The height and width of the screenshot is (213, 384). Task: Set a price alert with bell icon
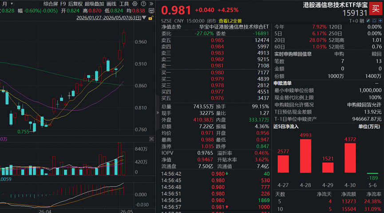click(x=374, y=21)
